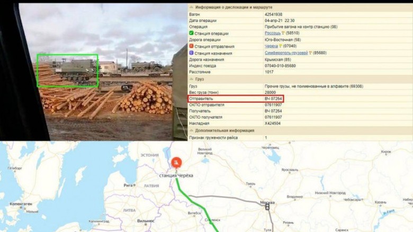
Task: Select the Накладная value Х424504
Action: (x=274, y=123)
